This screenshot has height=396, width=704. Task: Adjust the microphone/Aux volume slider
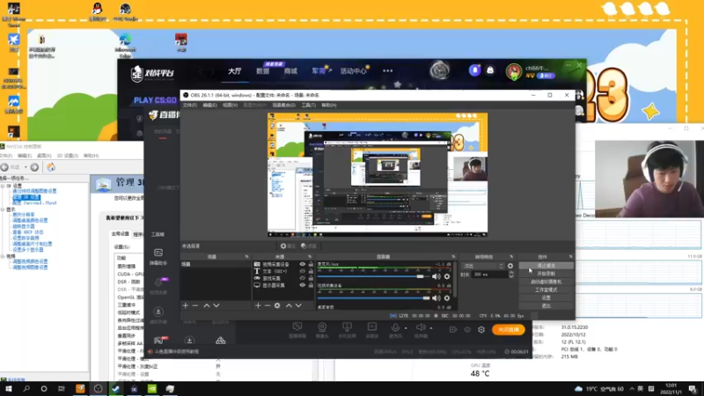click(373, 276)
